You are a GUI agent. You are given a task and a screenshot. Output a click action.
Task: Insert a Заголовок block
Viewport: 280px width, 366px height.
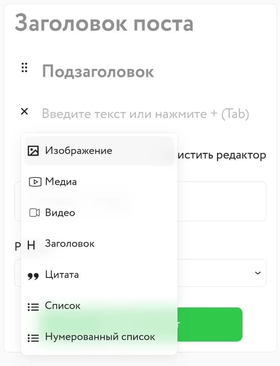[70, 244]
